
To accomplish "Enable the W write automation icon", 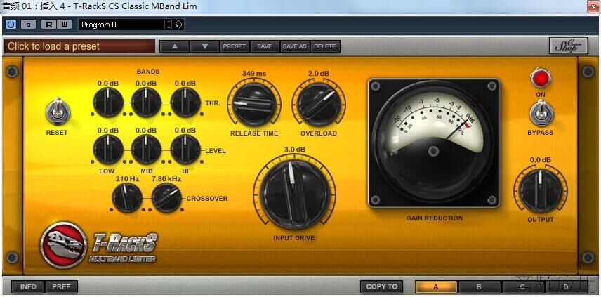I will [65, 25].
